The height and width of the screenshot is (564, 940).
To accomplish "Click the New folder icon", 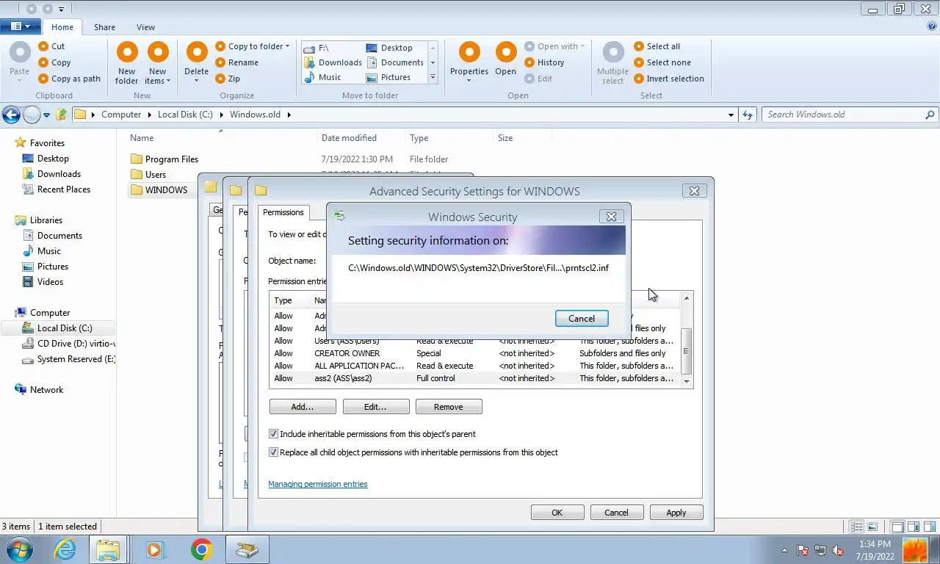I will (127, 52).
